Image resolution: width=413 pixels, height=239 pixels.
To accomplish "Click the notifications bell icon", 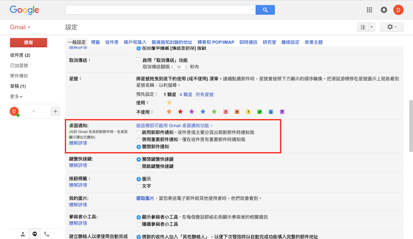I will 384,10.
